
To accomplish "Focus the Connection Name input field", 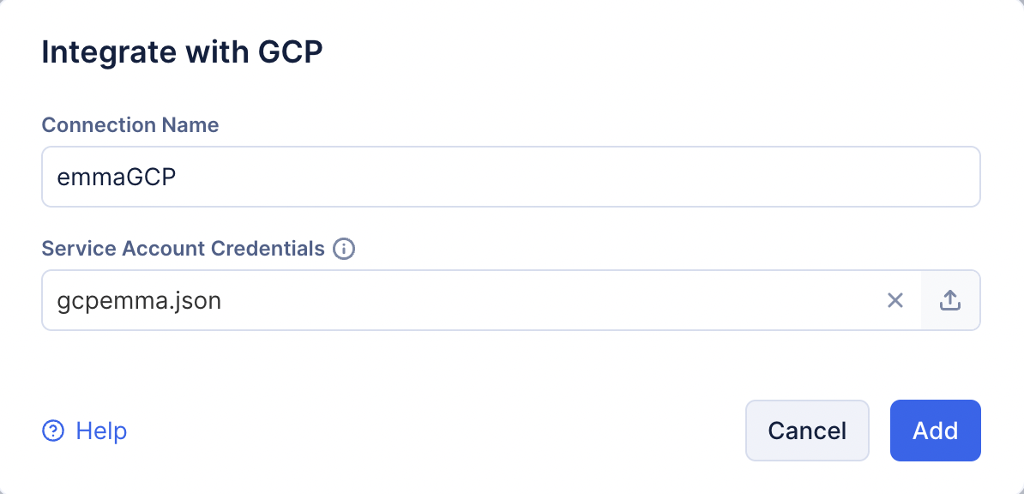I will click(x=510, y=177).
